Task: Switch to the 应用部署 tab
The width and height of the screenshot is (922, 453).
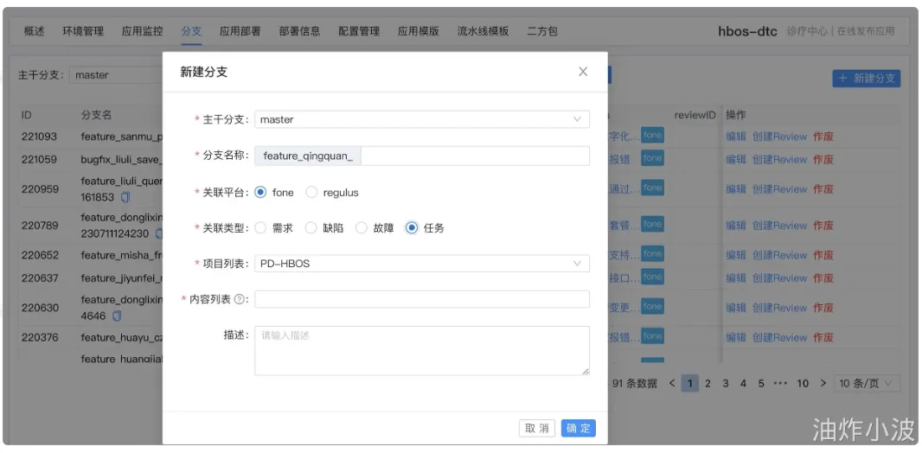Action: click(x=240, y=31)
